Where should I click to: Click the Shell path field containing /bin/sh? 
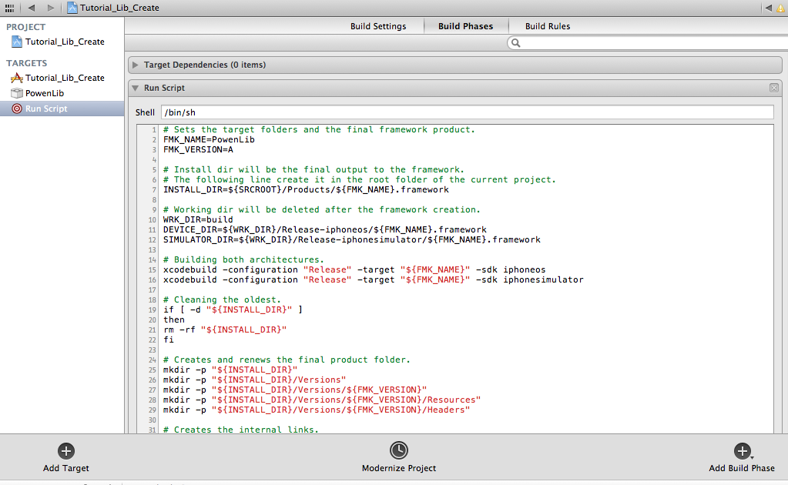click(x=468, y=112)
